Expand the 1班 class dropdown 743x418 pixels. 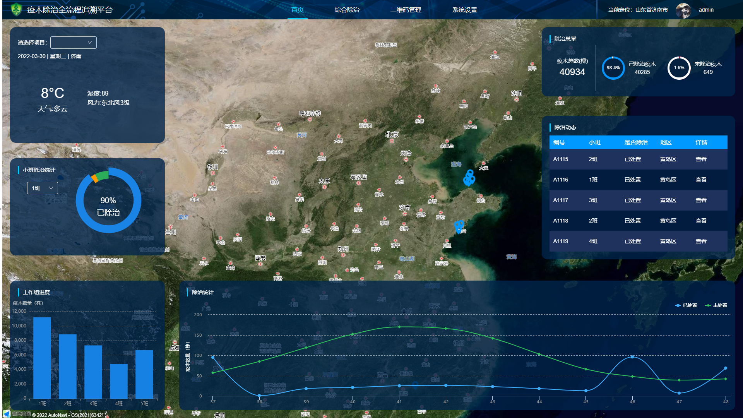42,188
